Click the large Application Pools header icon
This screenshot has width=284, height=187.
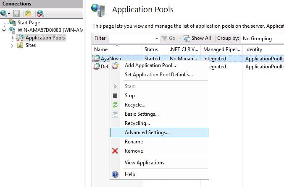(98, 10)
